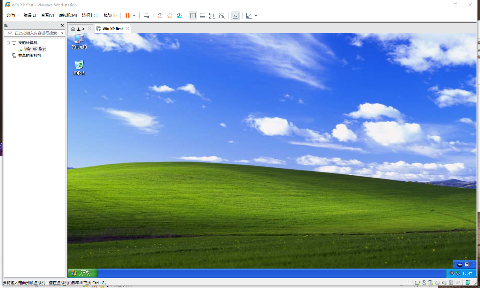480x288 pixels.
Task: Click the message log icon in status bar
Action: coord(468,283)
